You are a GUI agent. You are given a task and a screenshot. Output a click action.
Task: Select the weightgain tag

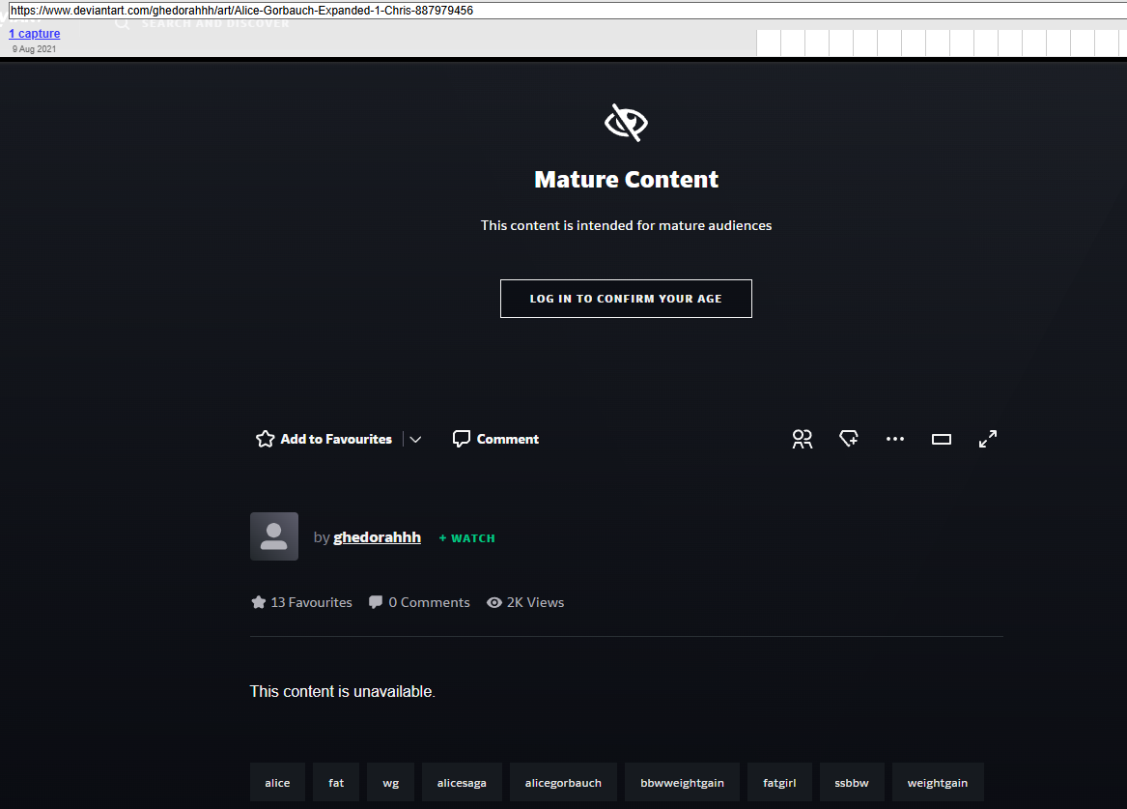[937, 783]
